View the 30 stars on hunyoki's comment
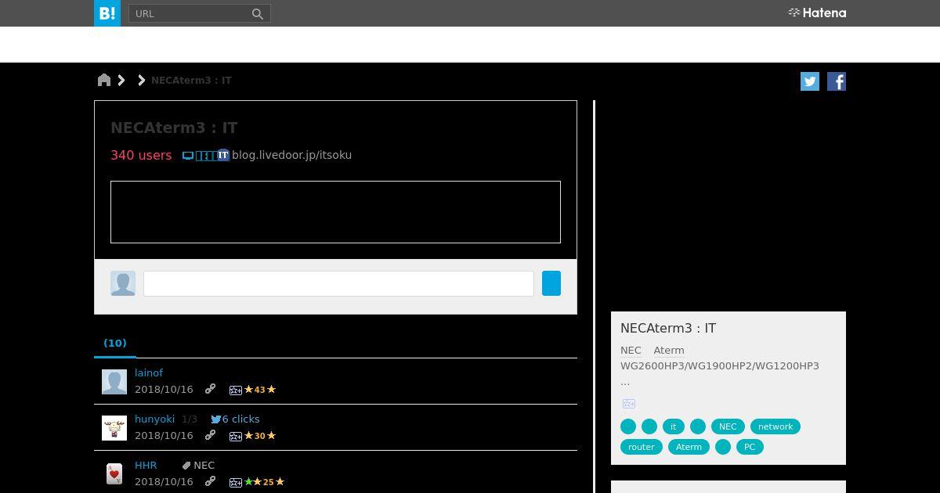 [260, 436]
